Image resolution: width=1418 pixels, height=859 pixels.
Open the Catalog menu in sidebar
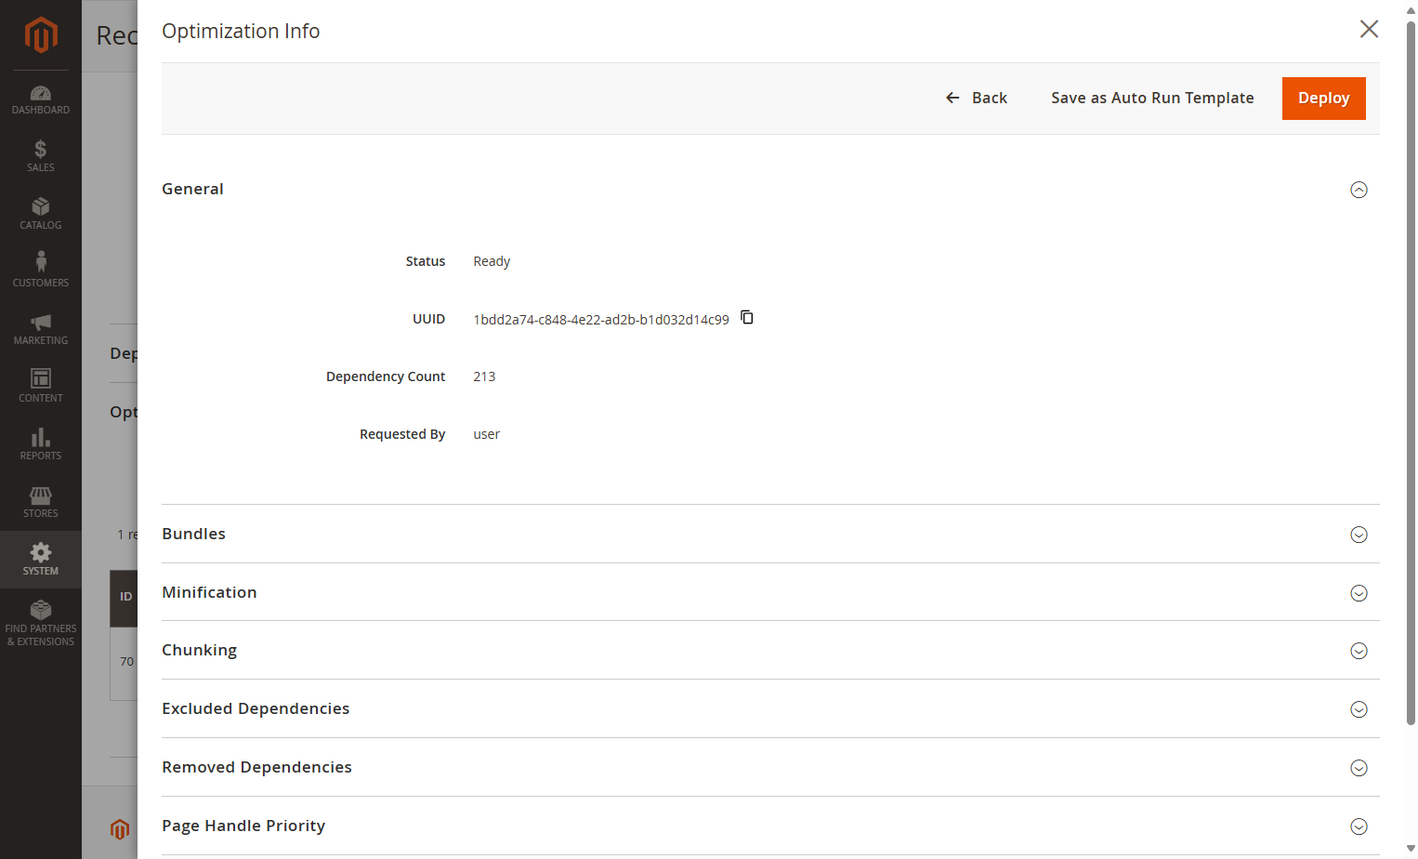click(41, 214)
